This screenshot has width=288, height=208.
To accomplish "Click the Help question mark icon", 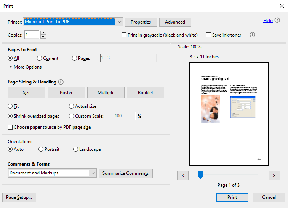I will (x=277, y=21).
